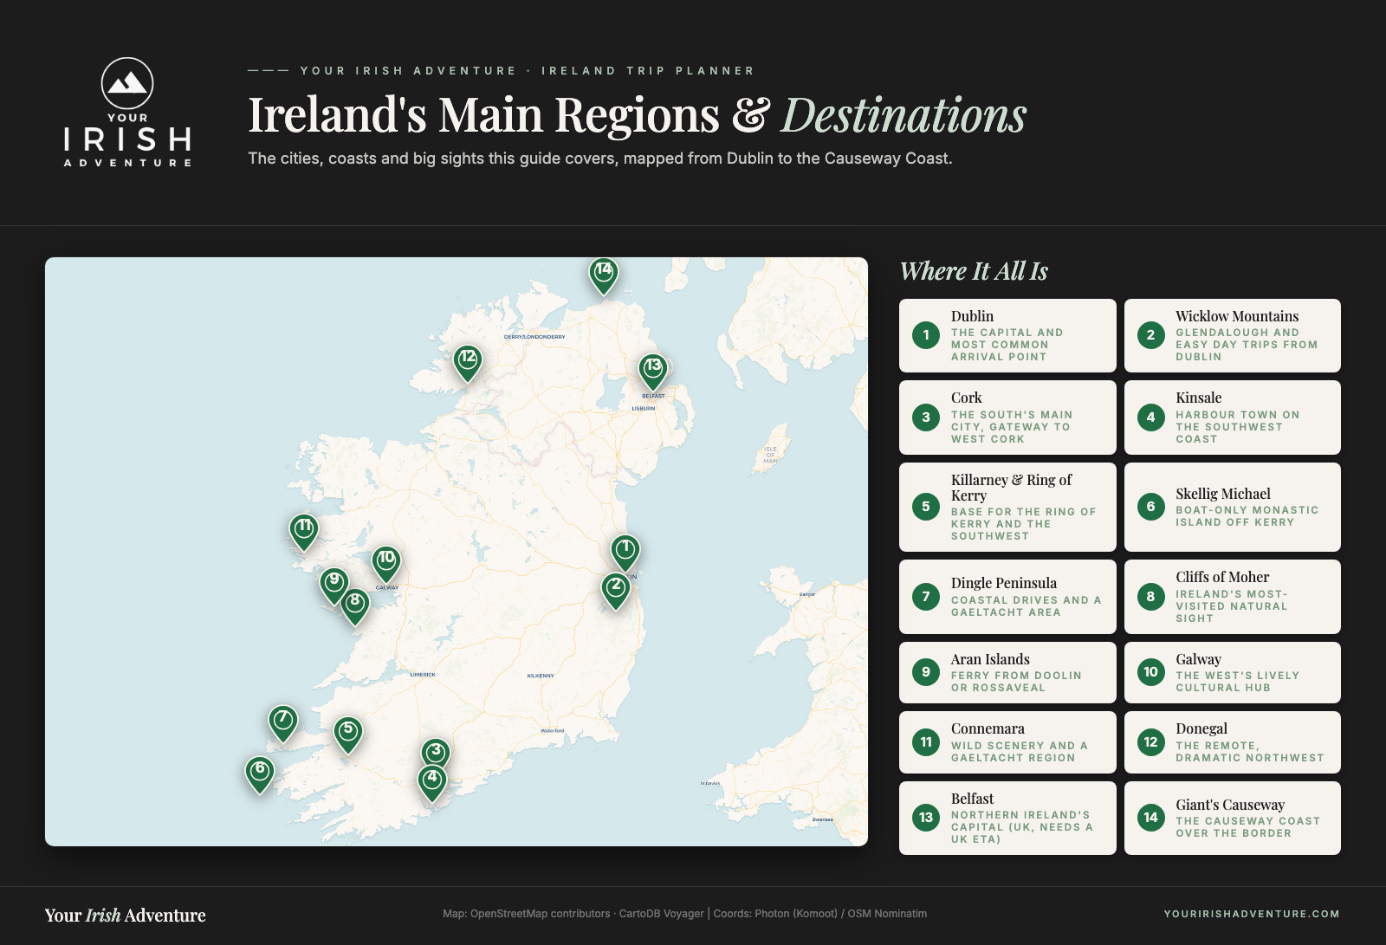The image size is (1386, 945).
Task: Click the 'The remote, dramatic northwest' description
Action: coord(1249,752)
